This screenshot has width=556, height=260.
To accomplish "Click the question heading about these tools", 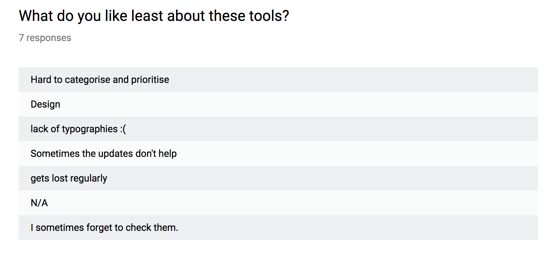I will coord(154,16).
